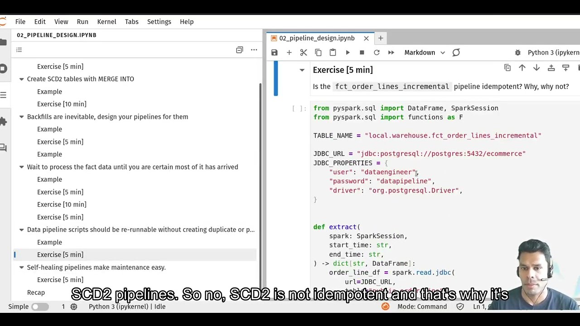
Task: Collapse all headings in table of contents
Action: [x=239, y=50]
